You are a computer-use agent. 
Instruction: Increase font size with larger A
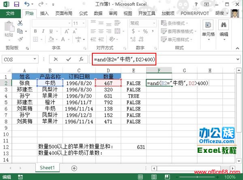coord(66,31)
